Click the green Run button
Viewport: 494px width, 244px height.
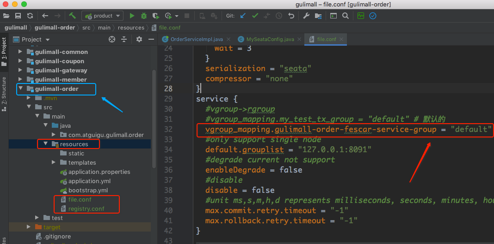(132, 16)
